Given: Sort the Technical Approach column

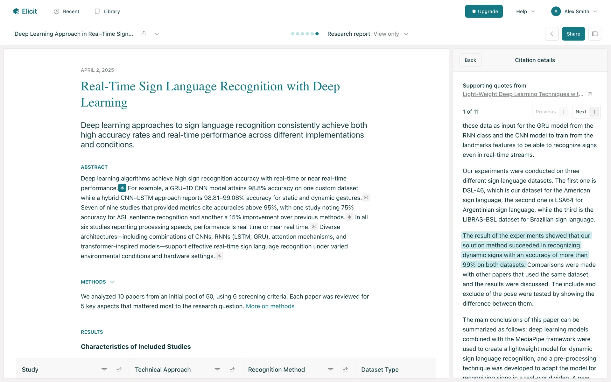Looking at the screenshot, I should click(232, 370).
